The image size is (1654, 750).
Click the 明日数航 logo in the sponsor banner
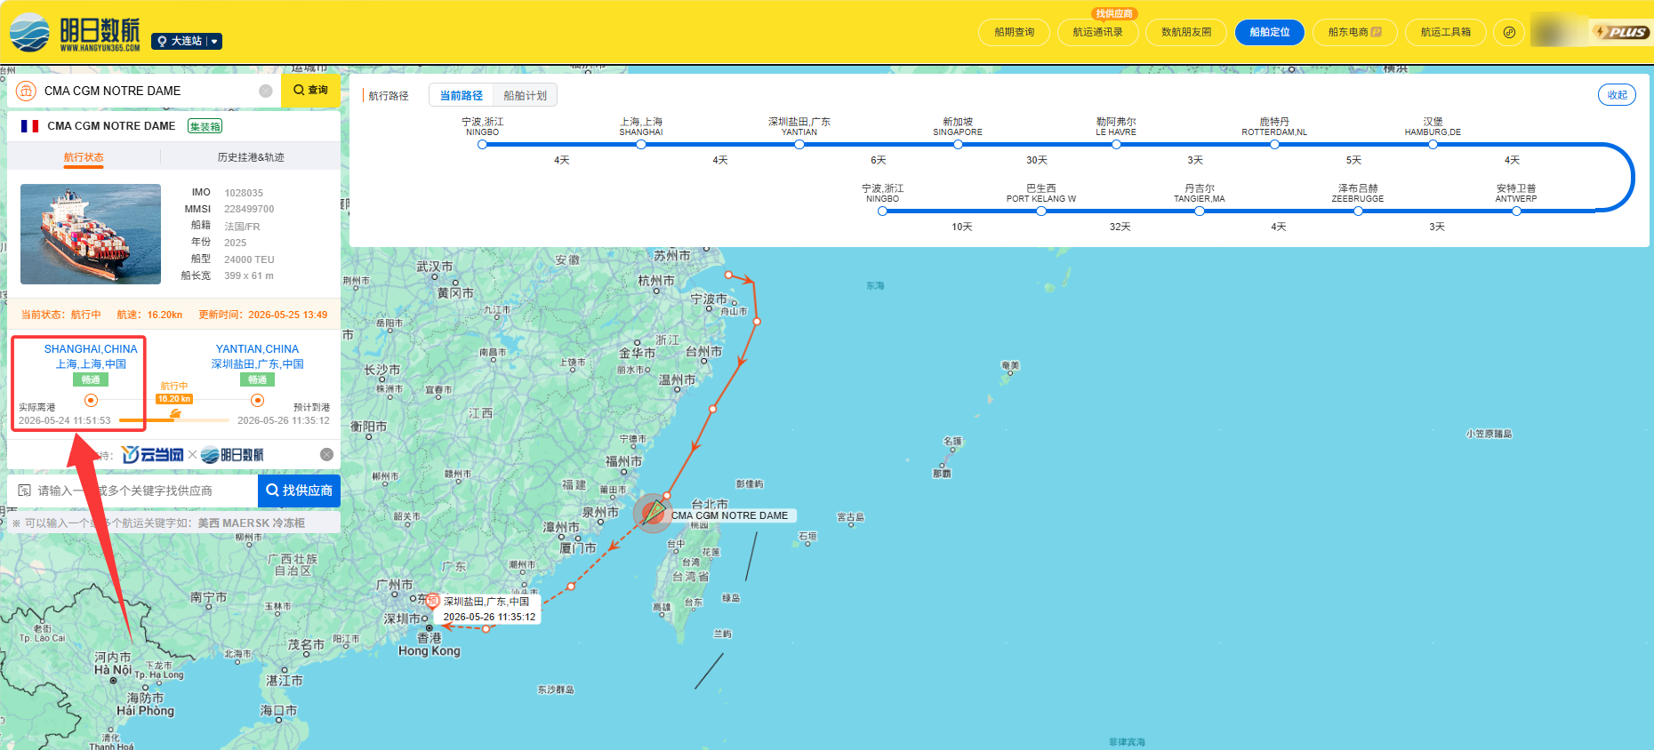click(232, 455)
